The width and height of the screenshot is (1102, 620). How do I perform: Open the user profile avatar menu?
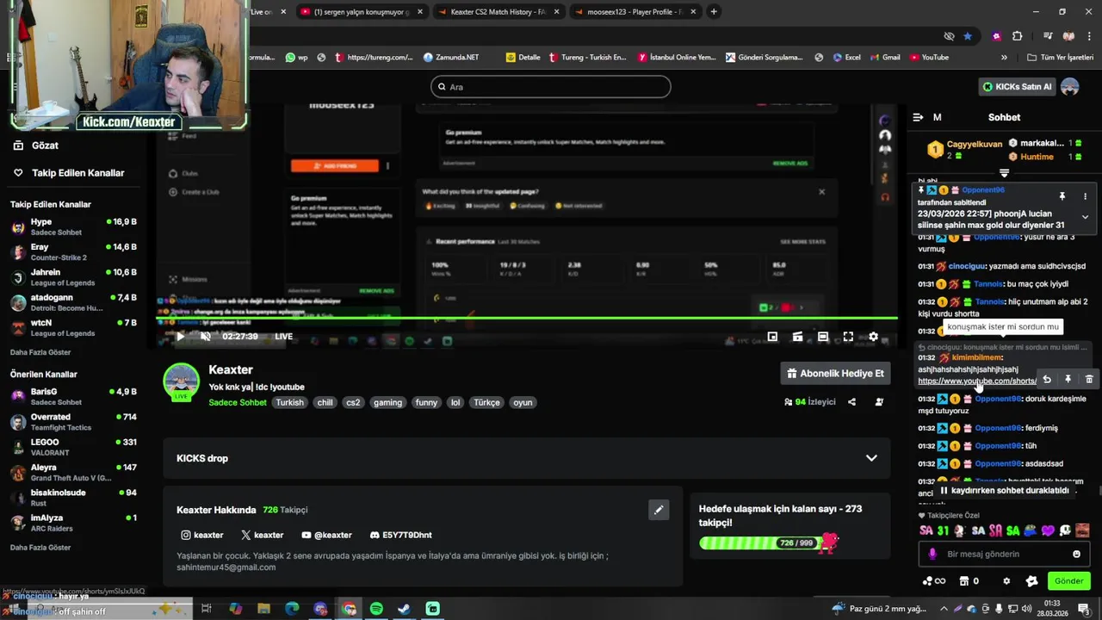click(x=1069, y=87)
